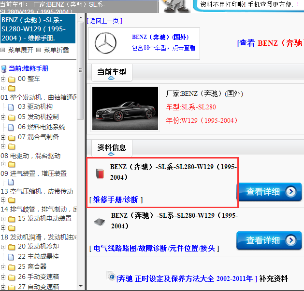Click 查看详细 button for wiring diagrams

click(269, 240)
